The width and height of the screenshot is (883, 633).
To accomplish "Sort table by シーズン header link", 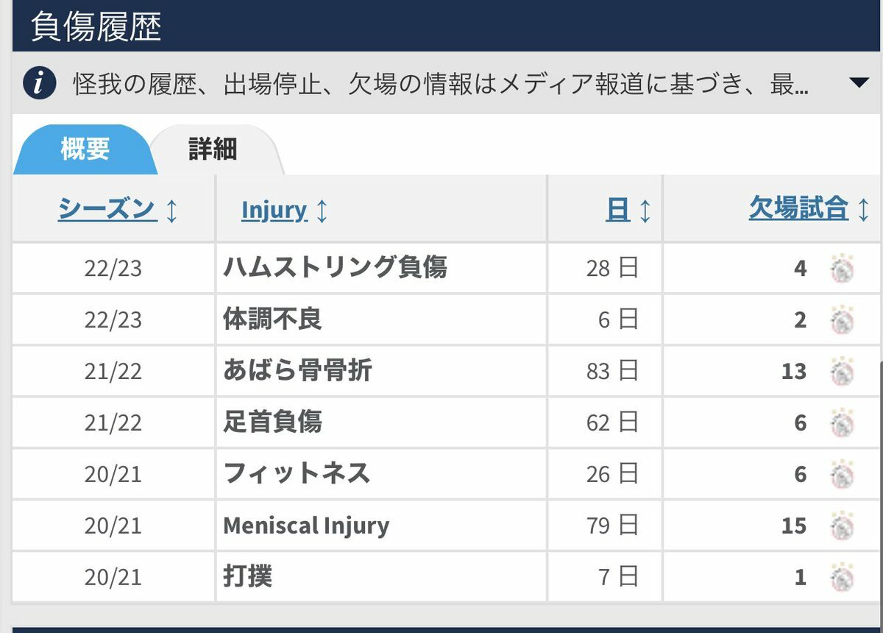I will click(107, 209).
